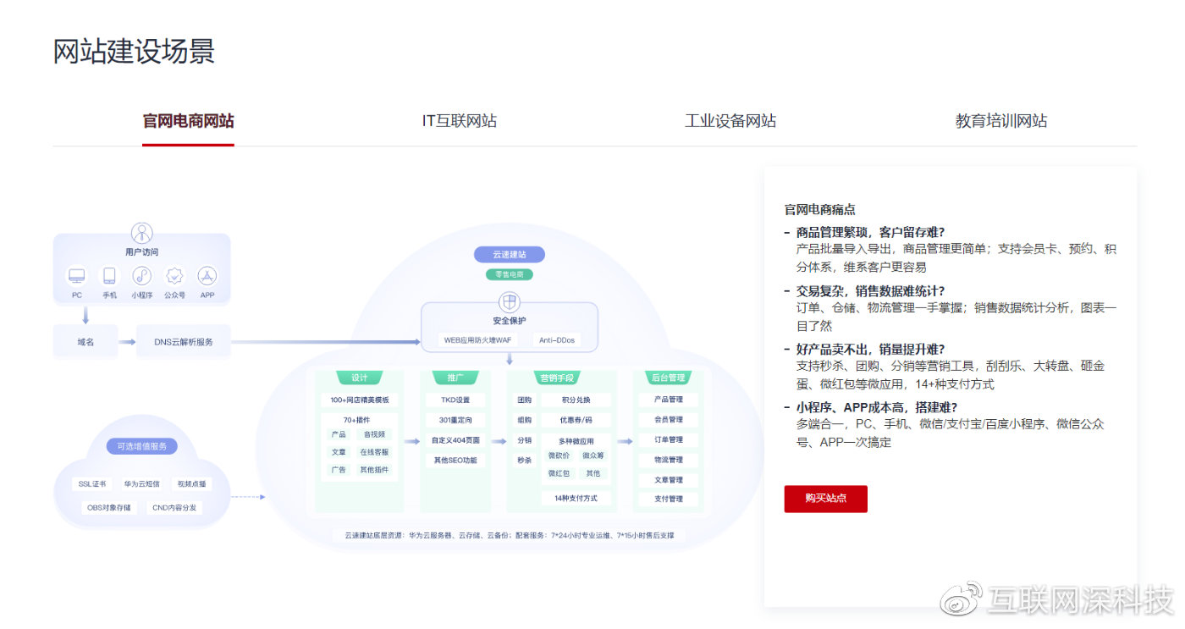Image resolution: width=1185 pixels, height=629 pixels.
Task: Click the 用户访问 person icon
Action: (x=141, y=233)
